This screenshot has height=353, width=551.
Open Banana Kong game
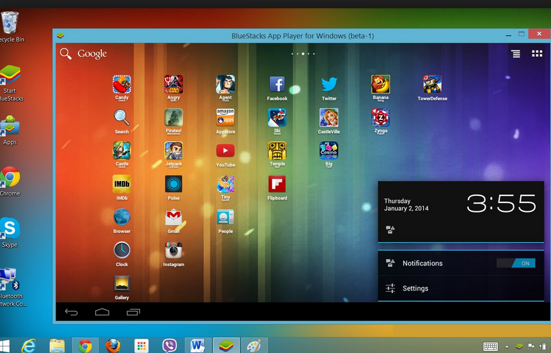(380, 84)
